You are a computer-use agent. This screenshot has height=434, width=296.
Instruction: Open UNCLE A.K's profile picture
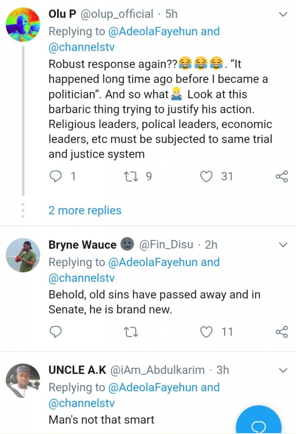[23, 381]
